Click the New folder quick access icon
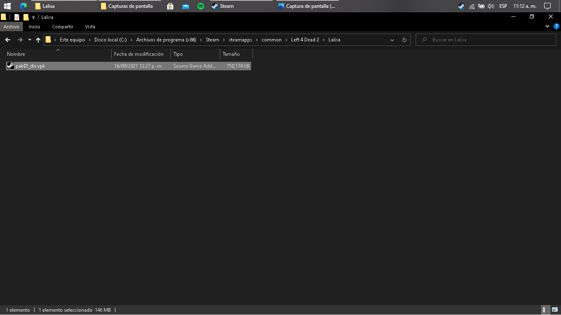 coord(26,17)
